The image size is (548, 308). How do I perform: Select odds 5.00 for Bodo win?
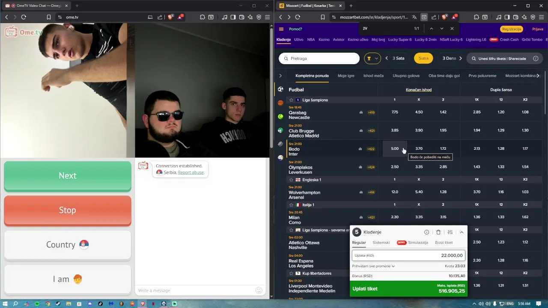395,148
